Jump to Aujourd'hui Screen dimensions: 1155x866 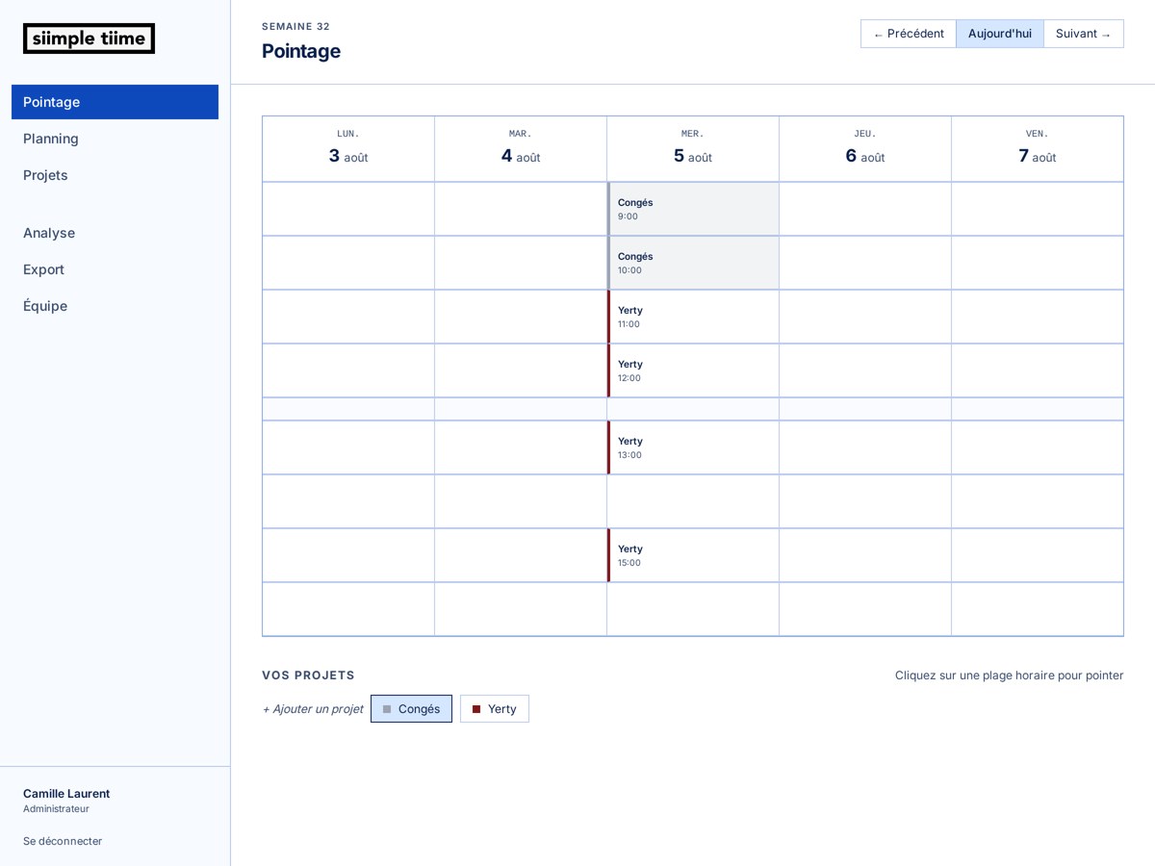tap(1000, 34)
